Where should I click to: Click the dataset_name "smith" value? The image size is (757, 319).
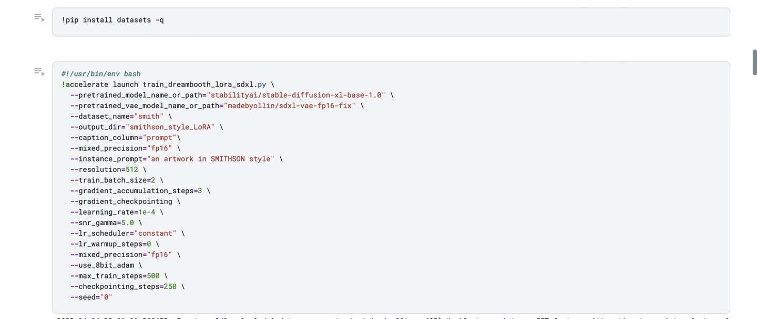tap(149, 116)
